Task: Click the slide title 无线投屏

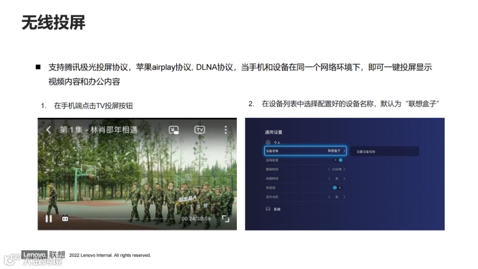Action: (x=54, y=23)
